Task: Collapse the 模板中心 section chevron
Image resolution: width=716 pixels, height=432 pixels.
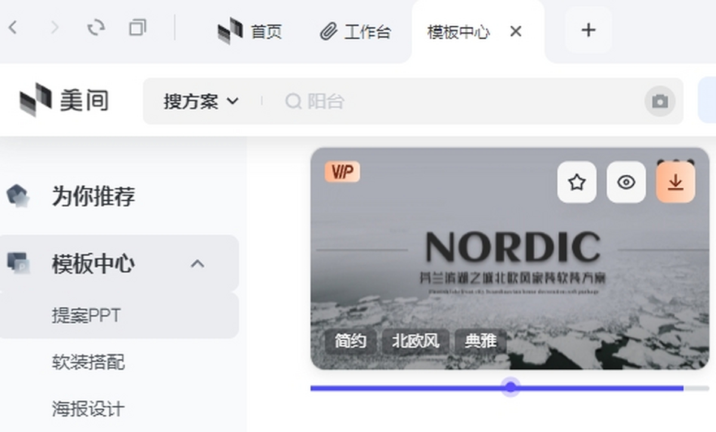Action: coord(198,263)
